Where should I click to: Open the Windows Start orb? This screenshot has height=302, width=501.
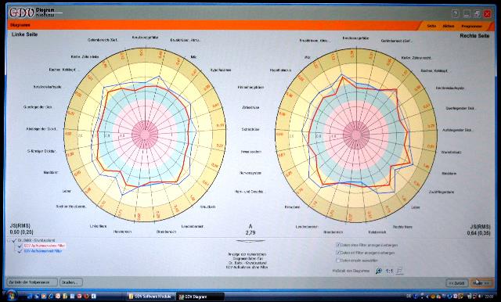pyautogui.click(x=11, y=296)
